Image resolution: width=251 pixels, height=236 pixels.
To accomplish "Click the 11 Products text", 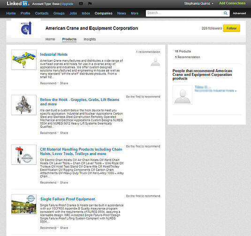I will click(x=183, y=52).
